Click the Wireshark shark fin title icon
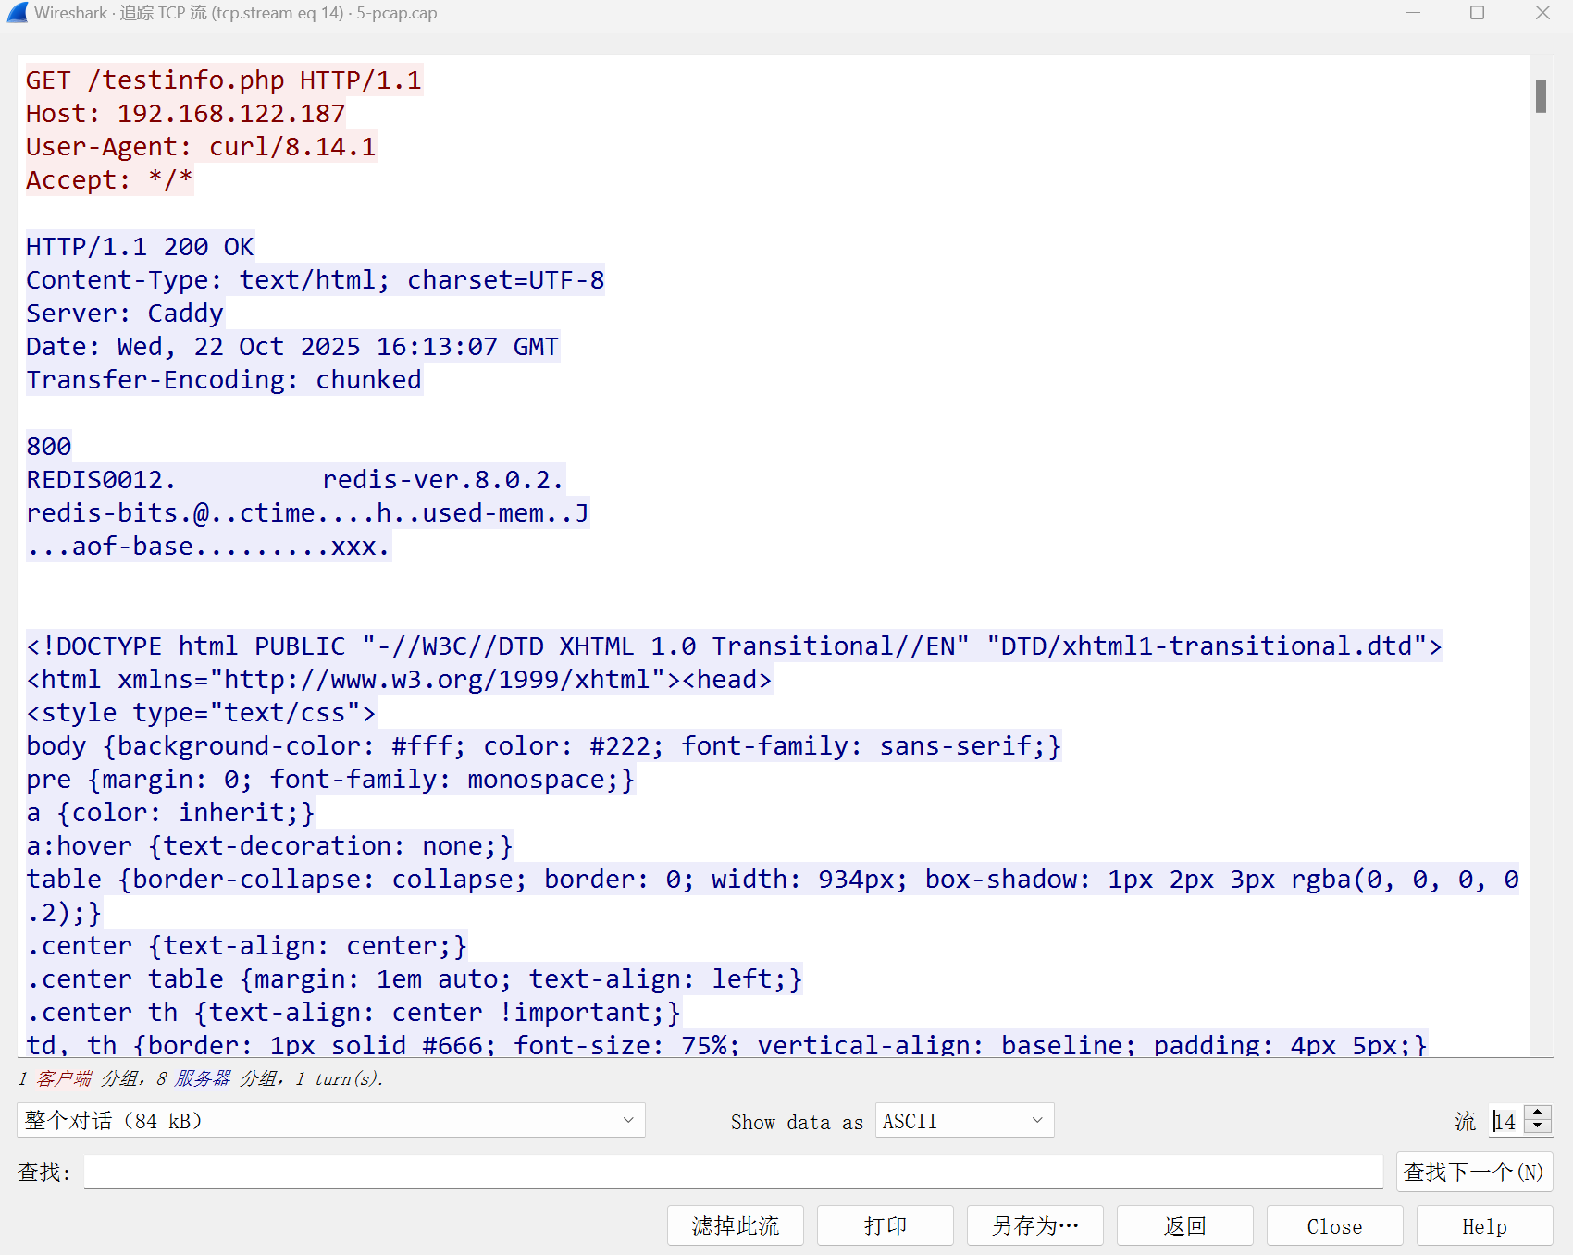Image resolution: width=1573 pixels, height=1255 pixels. click(x=17, y=13)
